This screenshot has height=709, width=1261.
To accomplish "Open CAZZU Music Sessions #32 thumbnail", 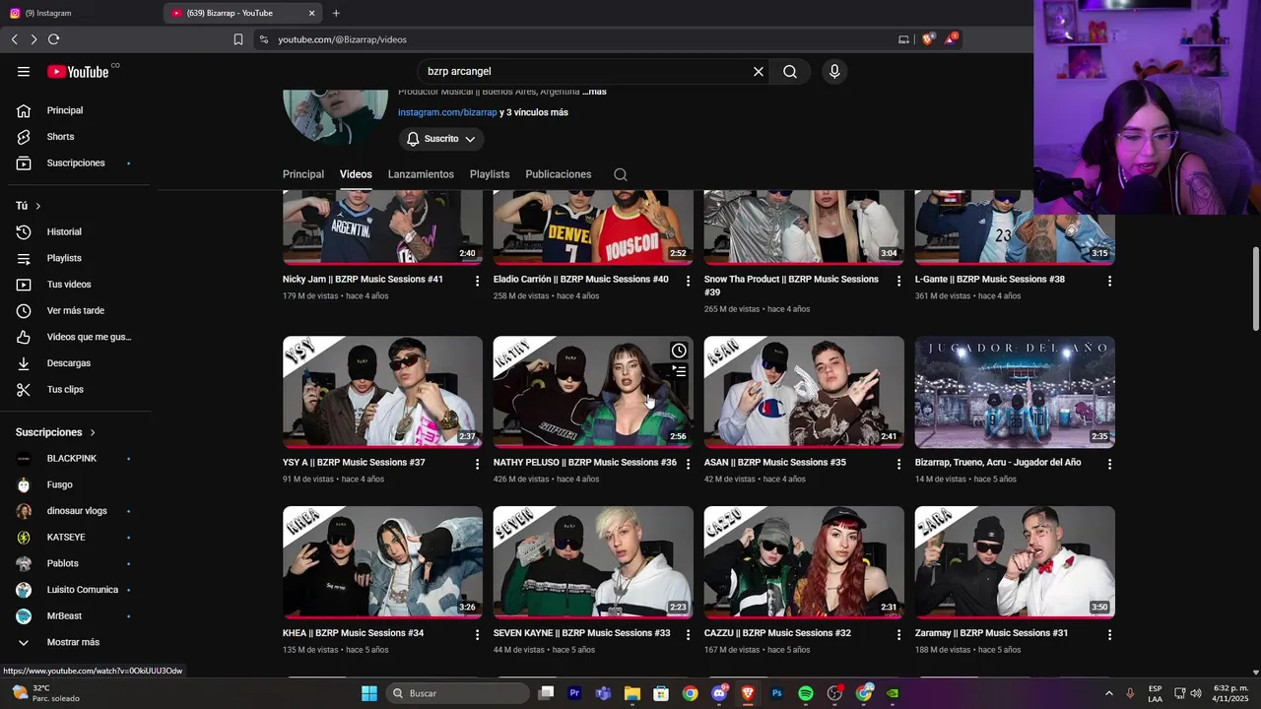I will (x=804, y=562).
